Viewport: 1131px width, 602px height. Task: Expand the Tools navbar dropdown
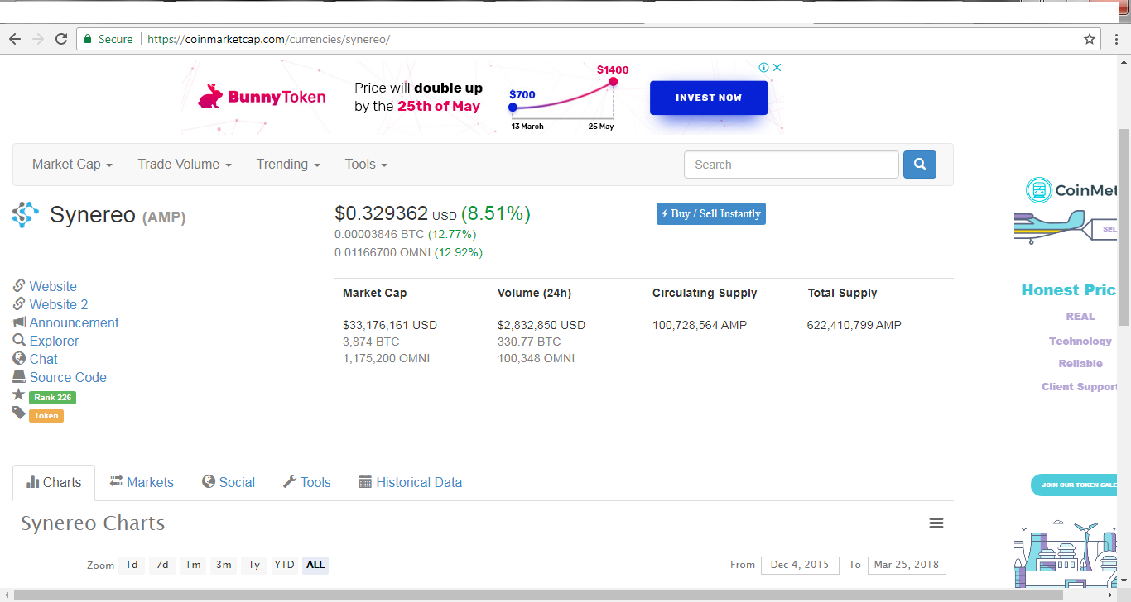tap(366, 165)
